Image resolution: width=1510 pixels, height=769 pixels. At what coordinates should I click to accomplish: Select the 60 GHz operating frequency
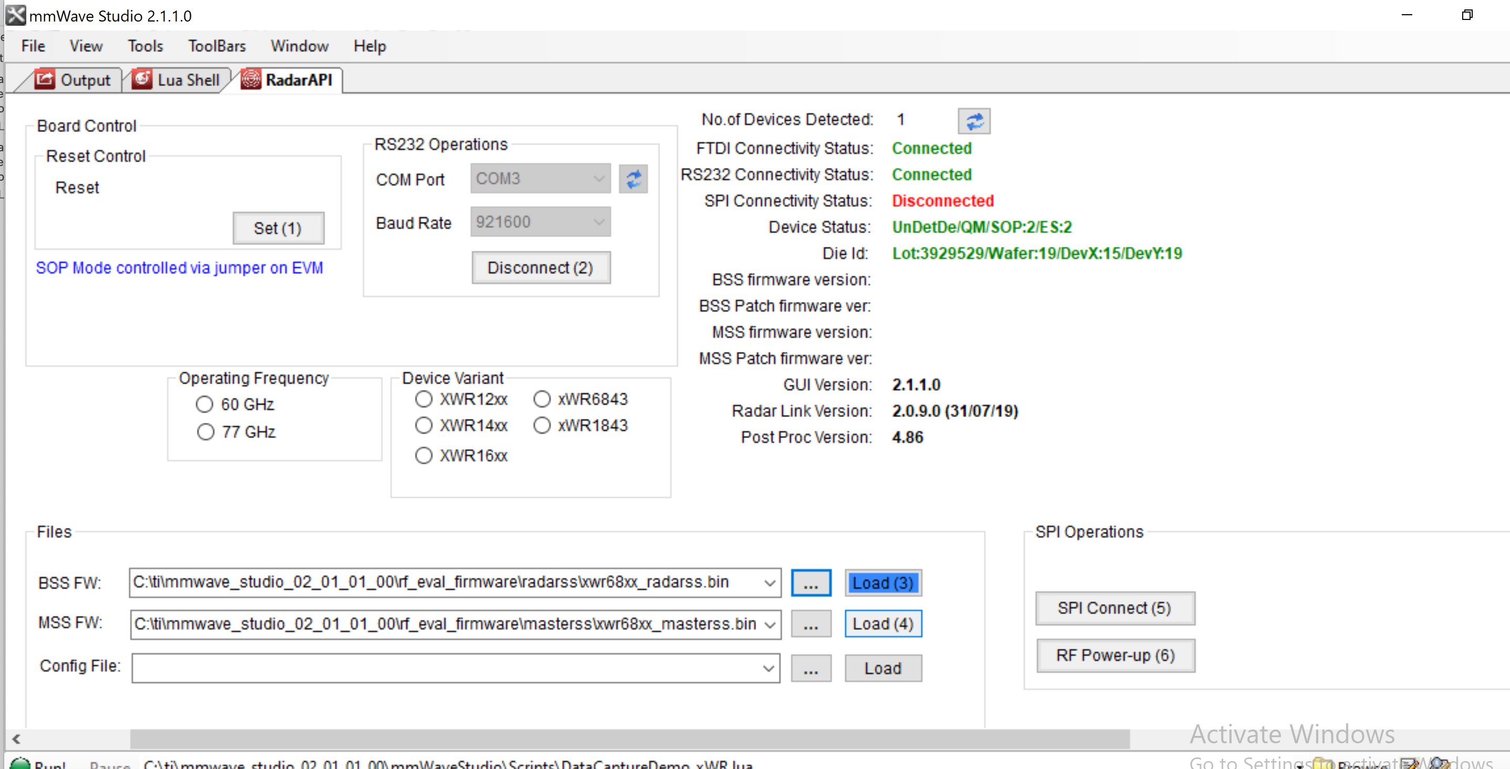pyautogui.click(x=204, y=404)
